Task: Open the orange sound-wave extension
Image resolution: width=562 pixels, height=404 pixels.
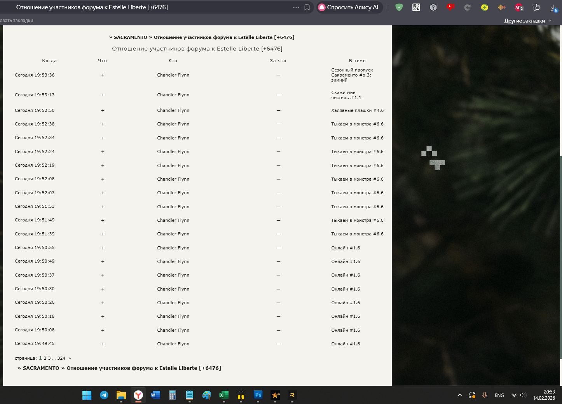Action: 502,7
